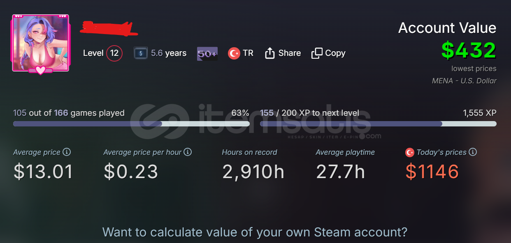Click the Copy icon

click(x=317, y=53)
